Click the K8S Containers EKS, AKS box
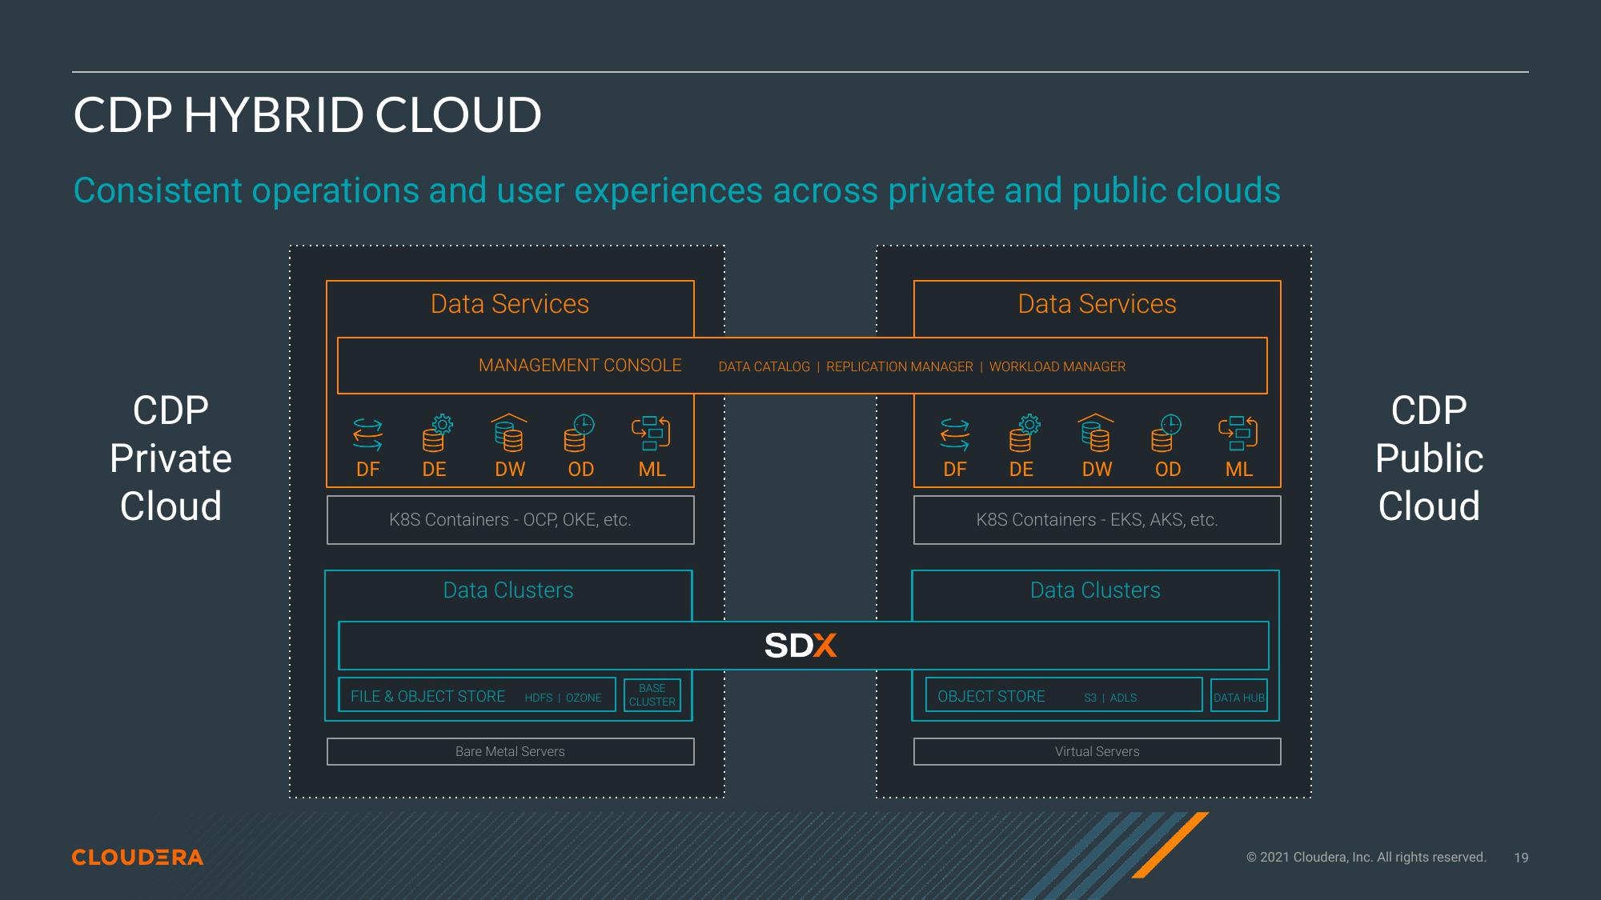Viewport: 1601px width, 900px height. pyautogui.click(x=1097, y=520)
